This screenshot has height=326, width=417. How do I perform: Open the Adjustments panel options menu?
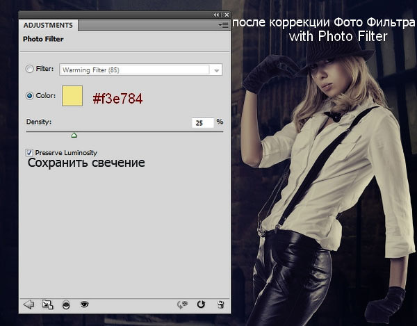[x=223, y=25]
